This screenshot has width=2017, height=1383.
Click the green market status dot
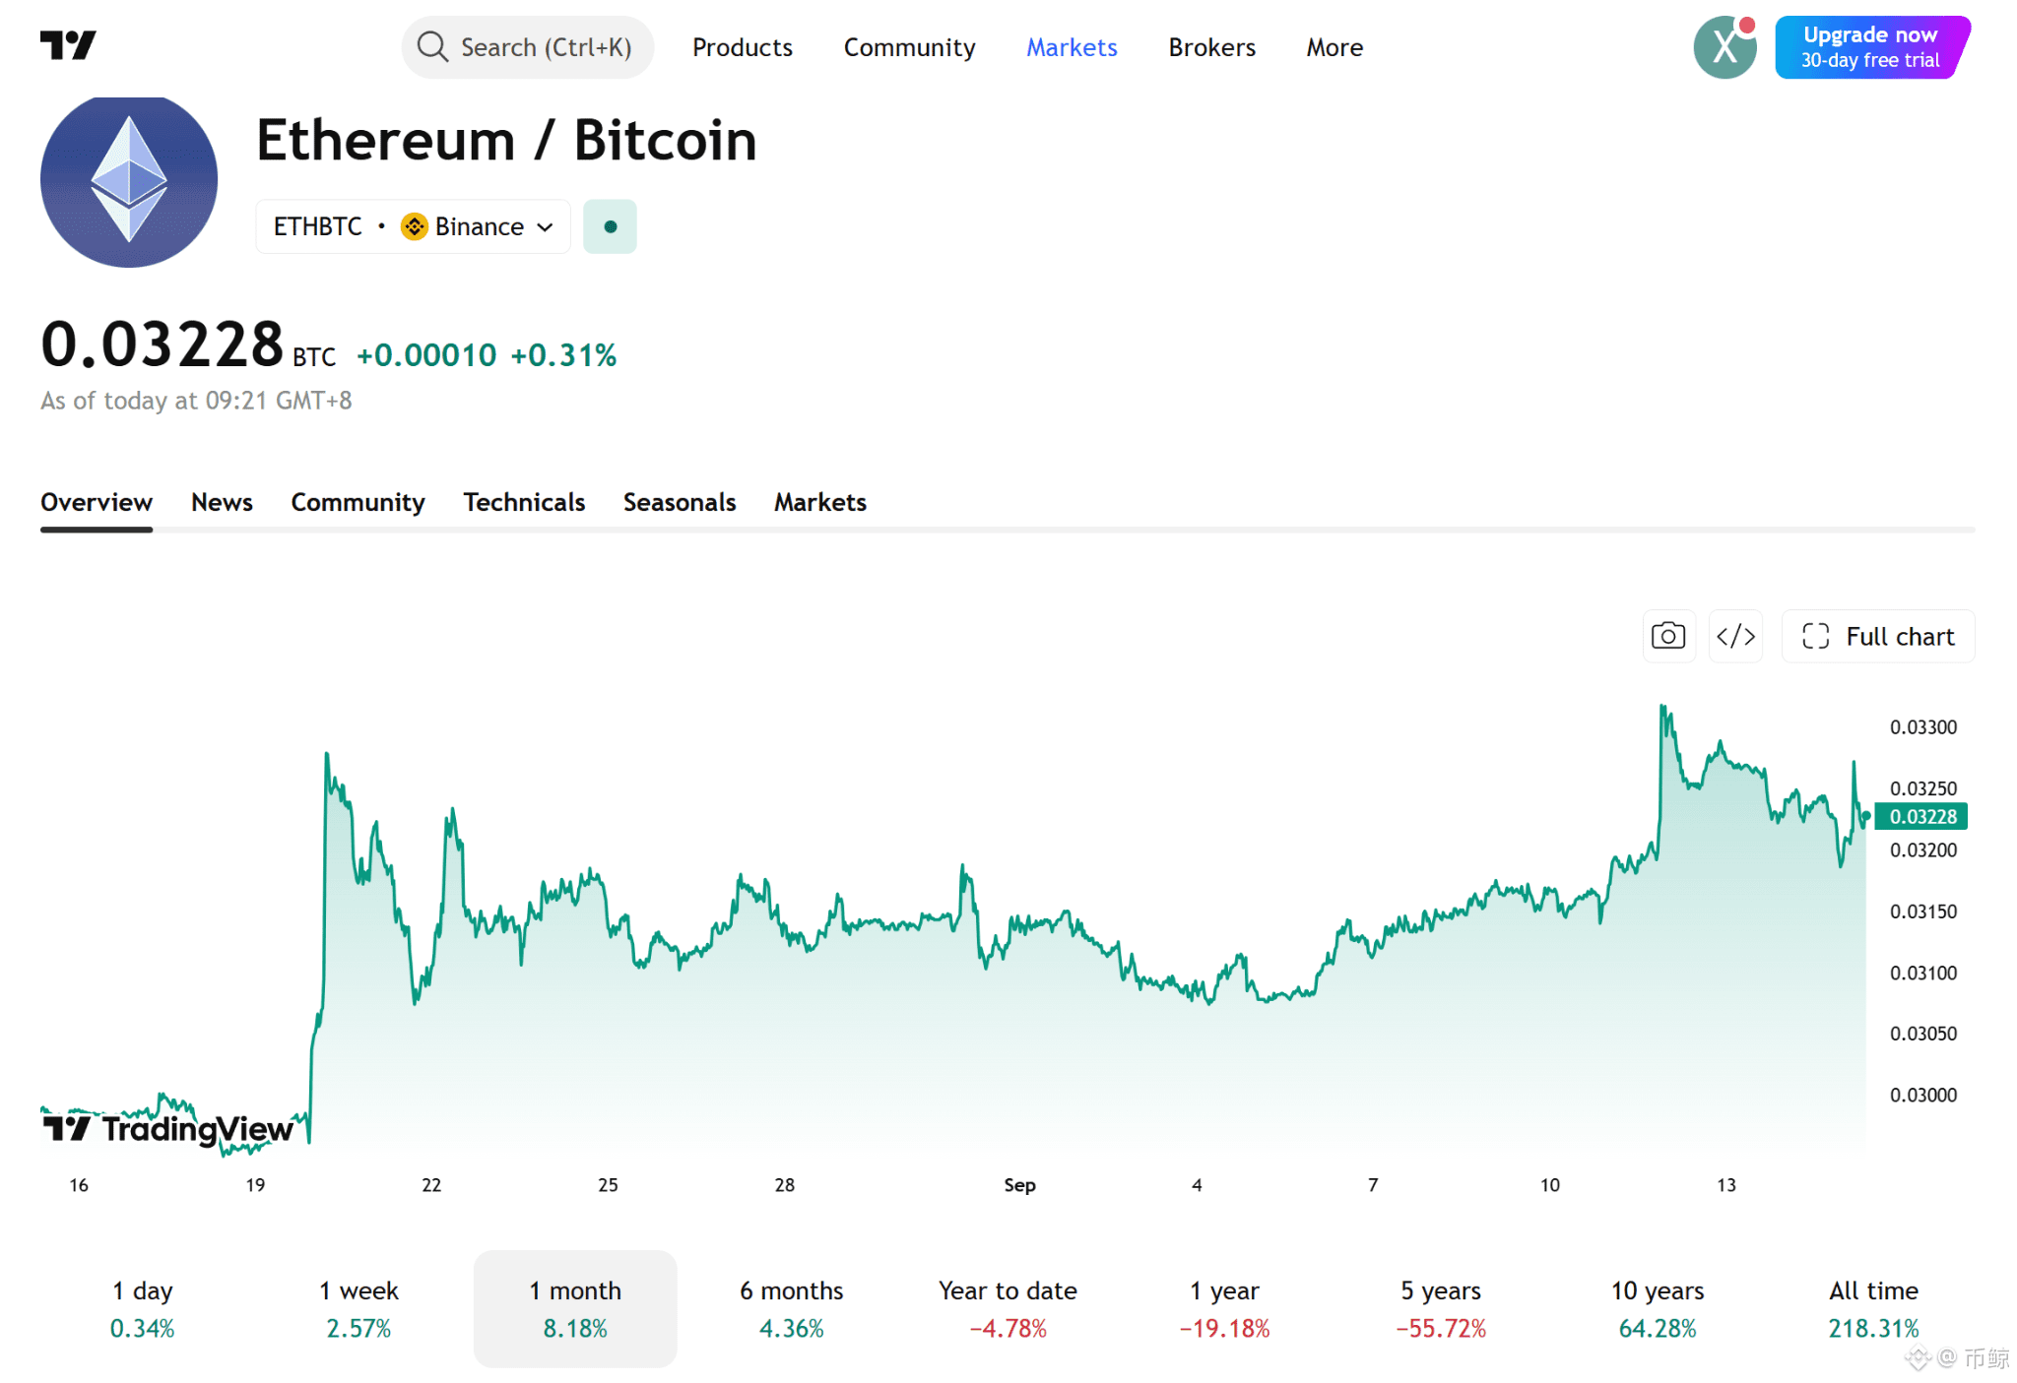[610, 226]
